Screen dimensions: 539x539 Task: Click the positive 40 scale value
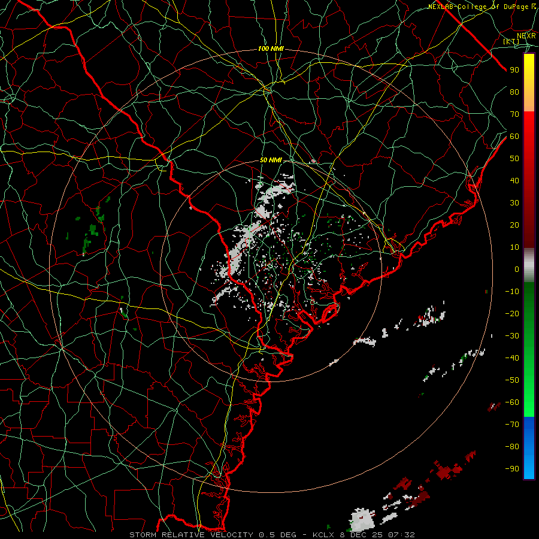514,181
